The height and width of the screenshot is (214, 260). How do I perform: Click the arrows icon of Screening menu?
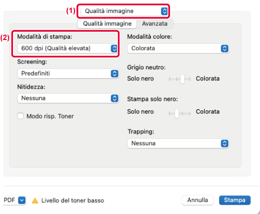pyautogui.click(x=114, y=73)
